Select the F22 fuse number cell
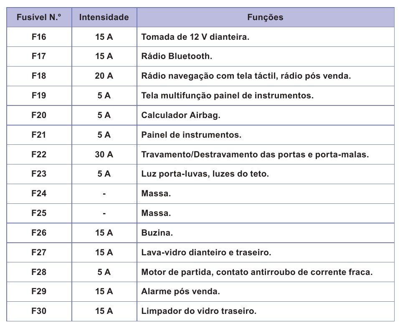The width and height of the screenshot is (400, 326). coord(39,154)
